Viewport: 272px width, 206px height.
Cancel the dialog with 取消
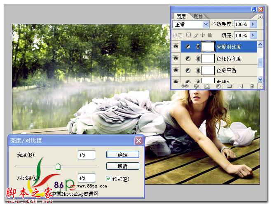pyautogui.click(x=123, y=166)
